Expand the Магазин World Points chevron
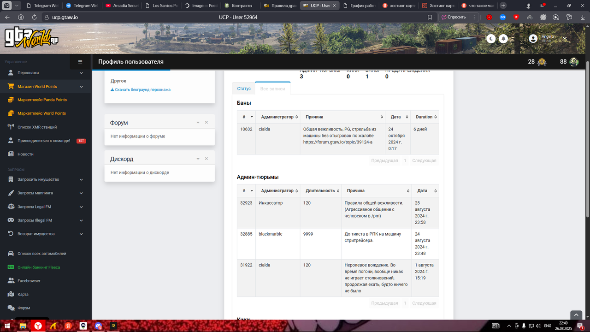This screenshot has width=590, height=332. tap(81, 86)
